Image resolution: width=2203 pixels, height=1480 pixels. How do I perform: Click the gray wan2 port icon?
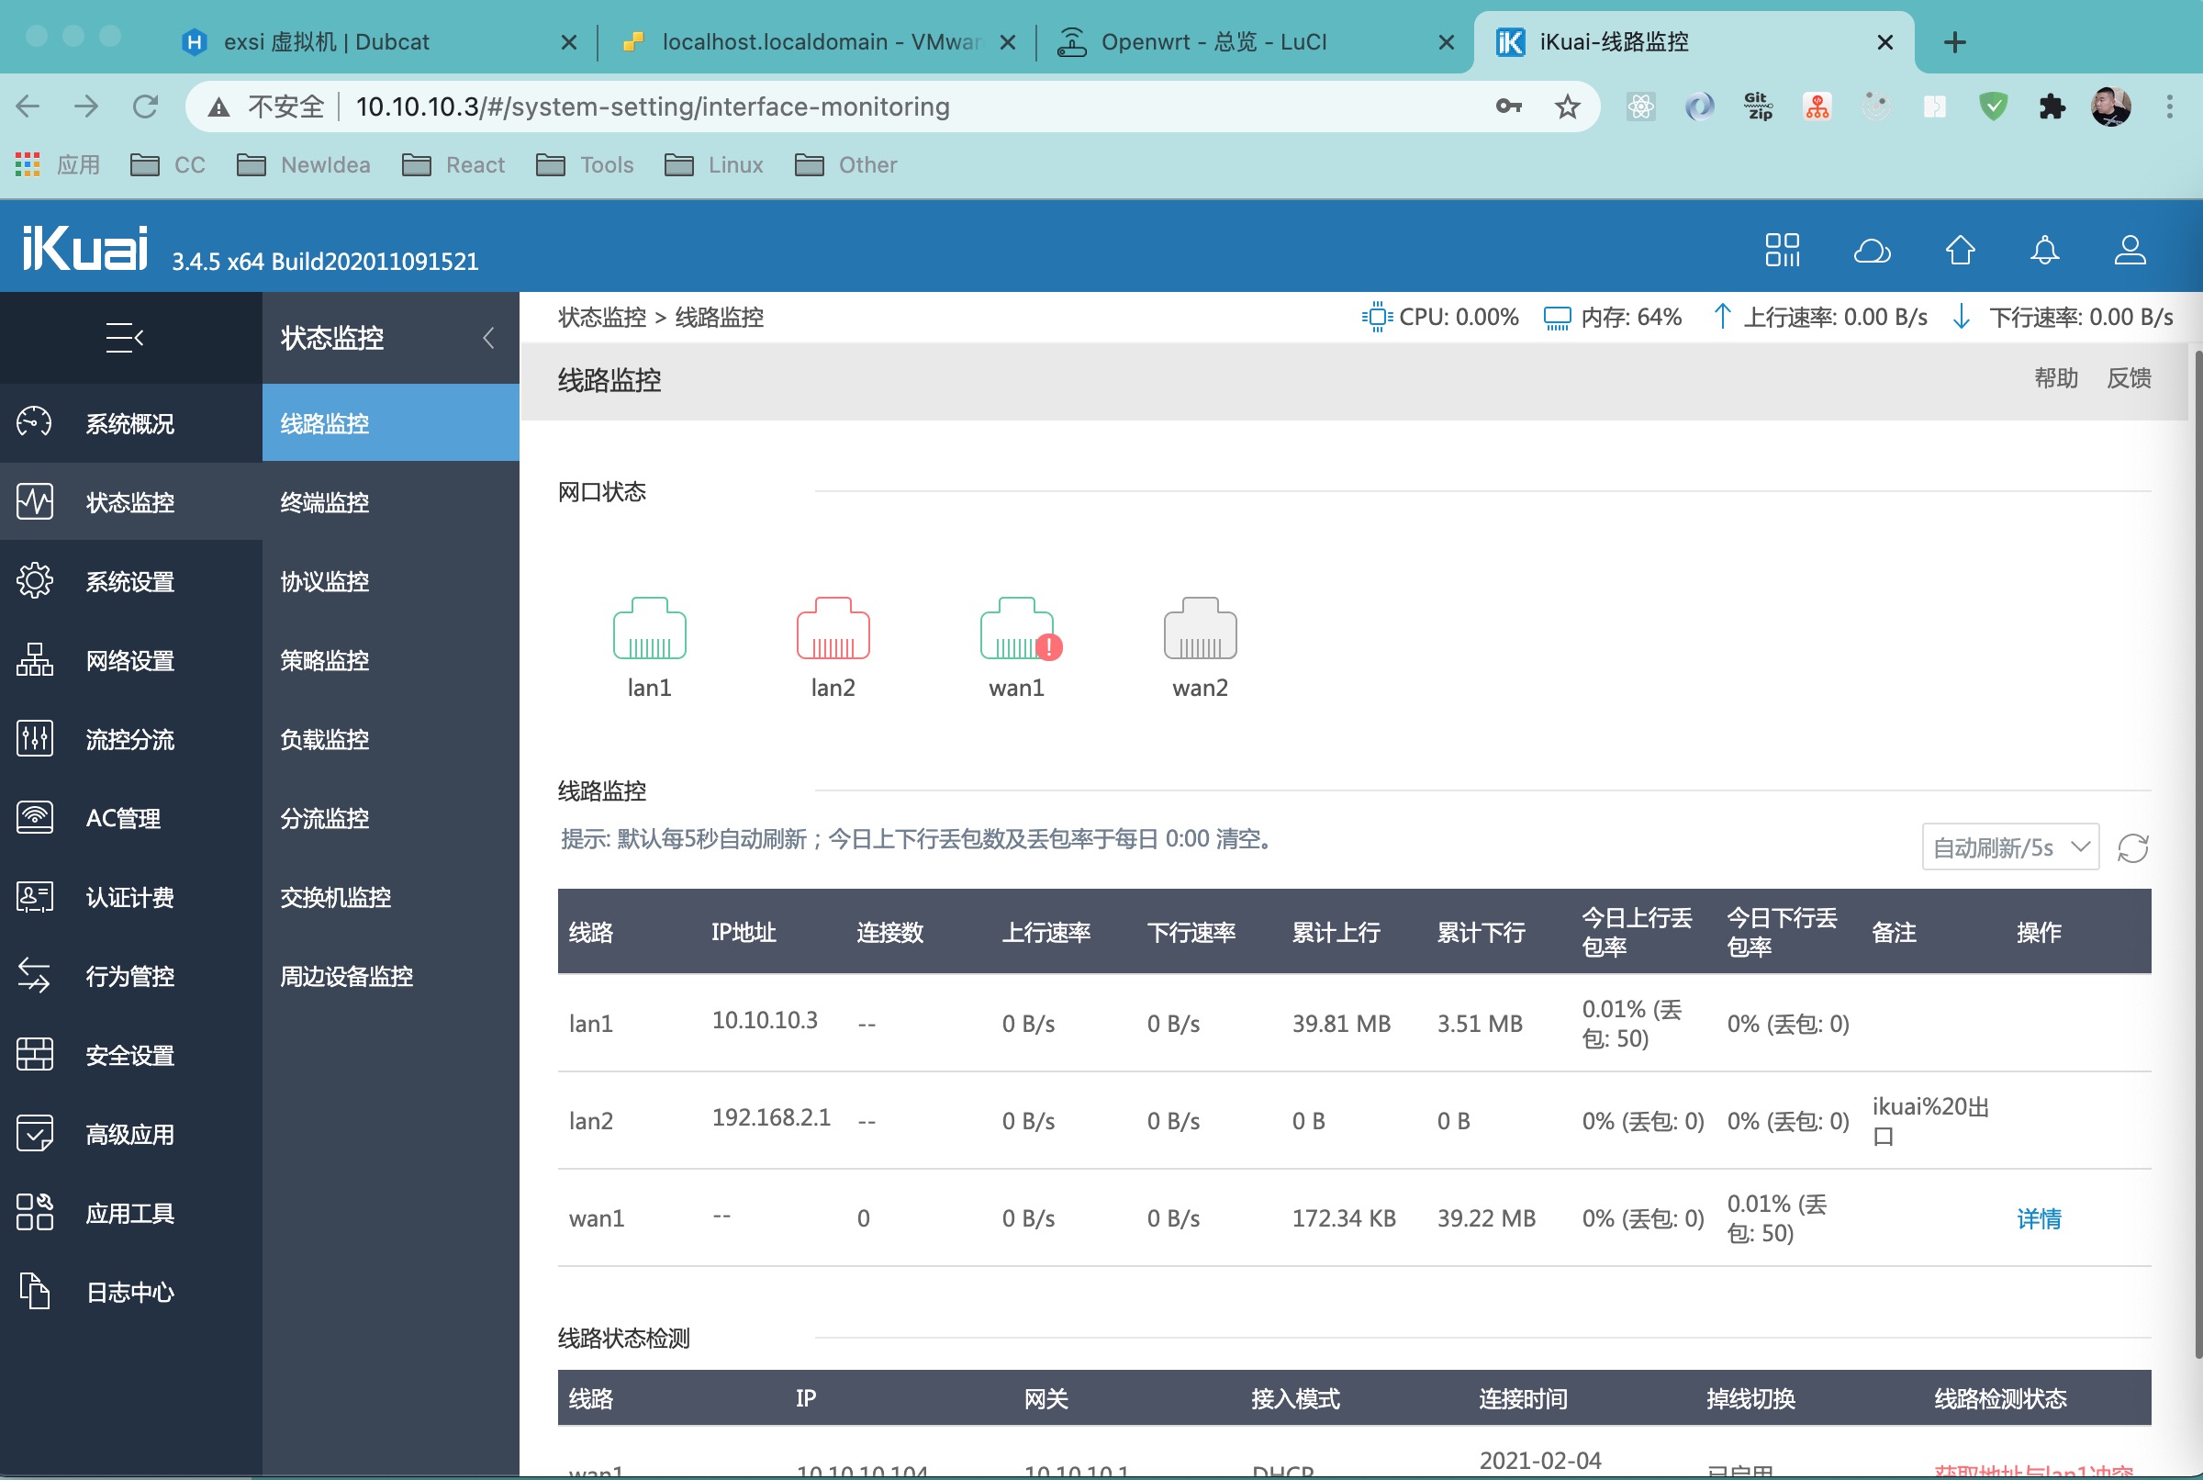(x=1200, y=628)
